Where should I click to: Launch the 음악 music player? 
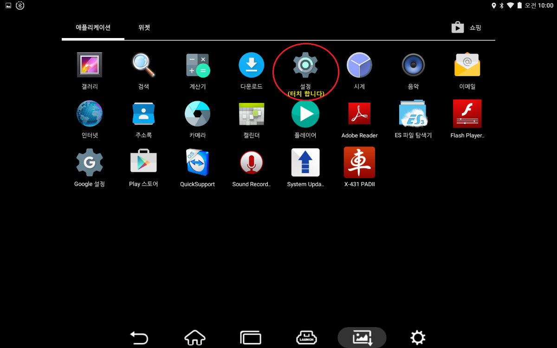413,65
